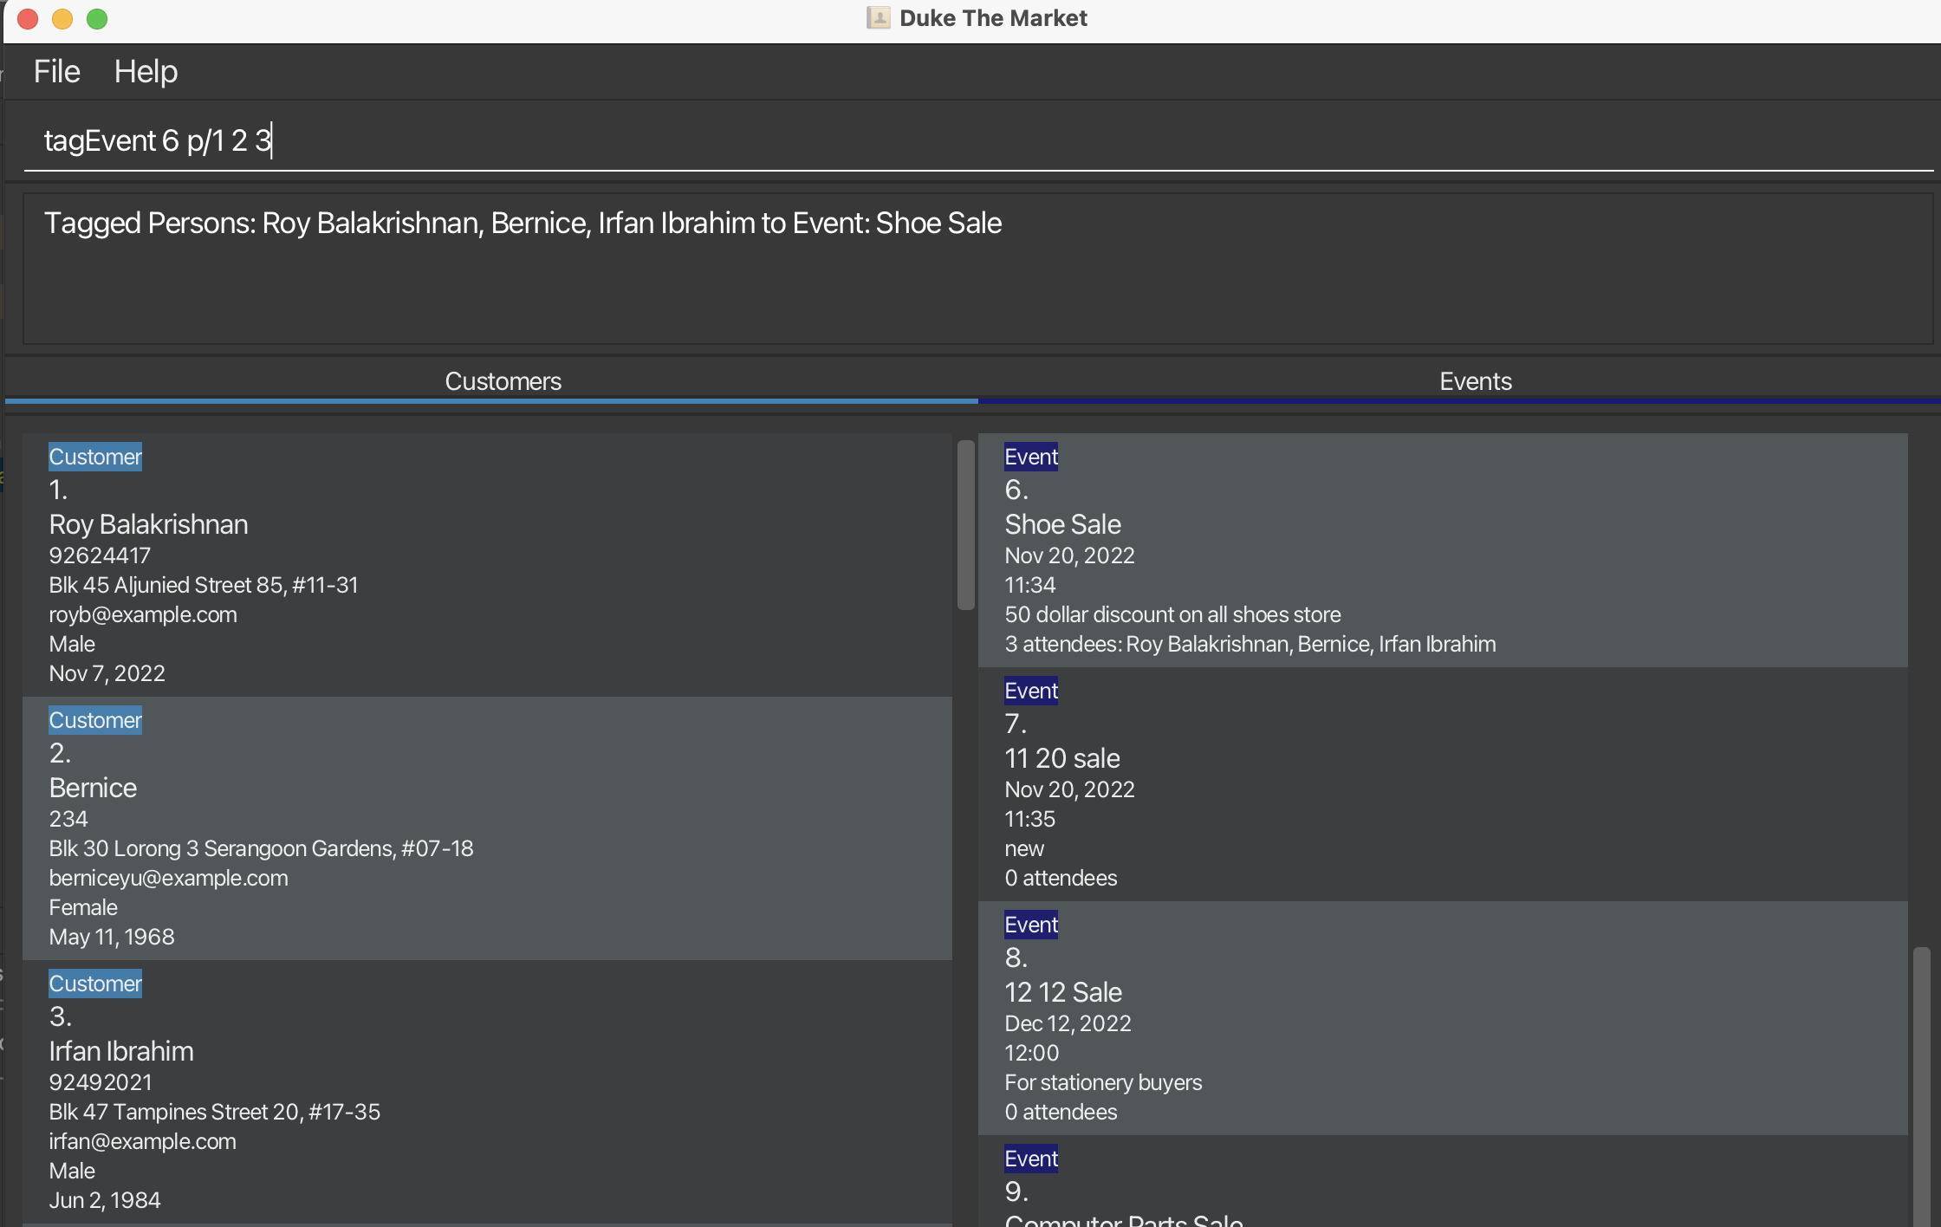Click the green fullscreen window button
1941x1227 pixels.
tap(97, 19)
